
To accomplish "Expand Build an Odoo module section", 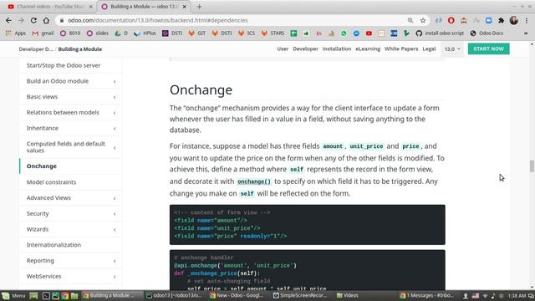I will [70, 81].
